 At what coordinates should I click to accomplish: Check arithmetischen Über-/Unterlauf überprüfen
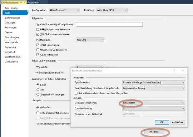click(x=76, y=93)
